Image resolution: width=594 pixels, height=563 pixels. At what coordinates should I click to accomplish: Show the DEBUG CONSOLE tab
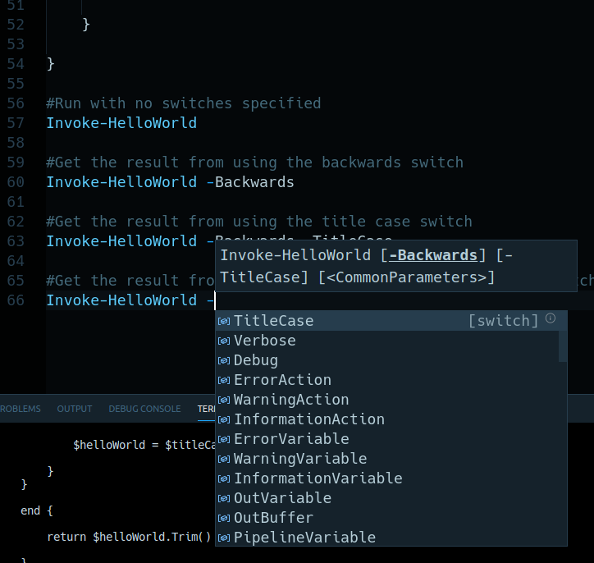tap(144, 409)
